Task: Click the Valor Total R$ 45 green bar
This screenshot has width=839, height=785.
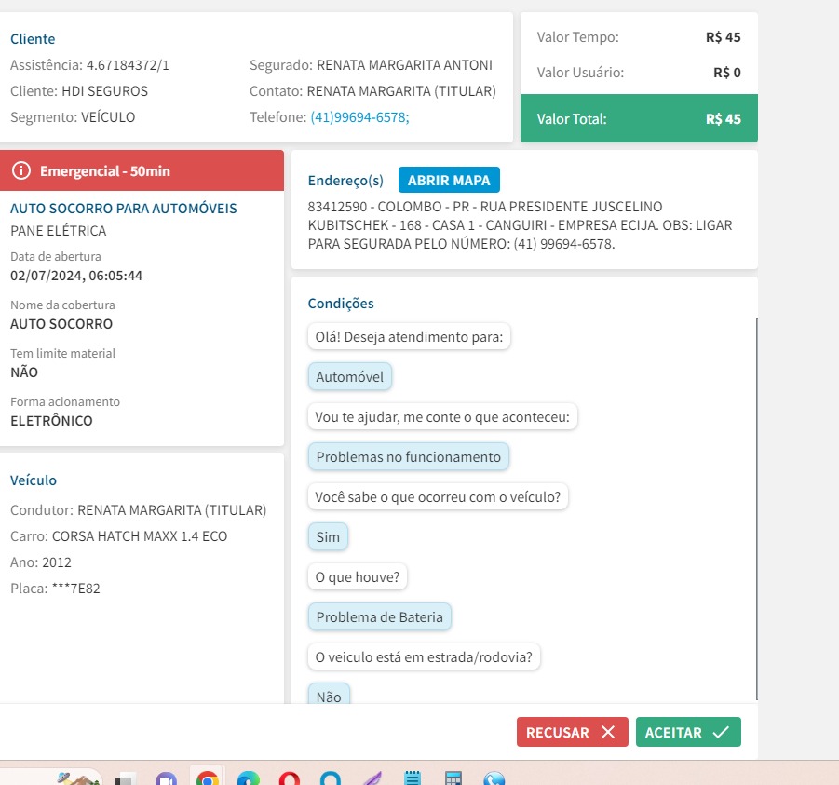Action: click(x=639, y=118)
